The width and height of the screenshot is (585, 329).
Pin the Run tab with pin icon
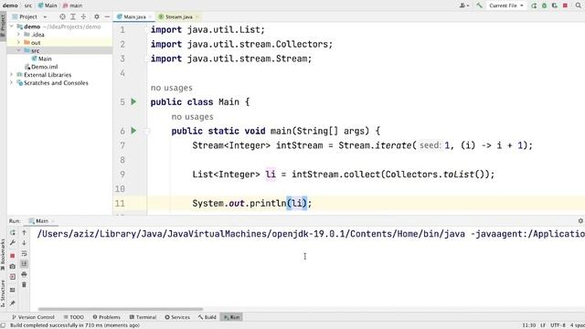pos(12,302)
